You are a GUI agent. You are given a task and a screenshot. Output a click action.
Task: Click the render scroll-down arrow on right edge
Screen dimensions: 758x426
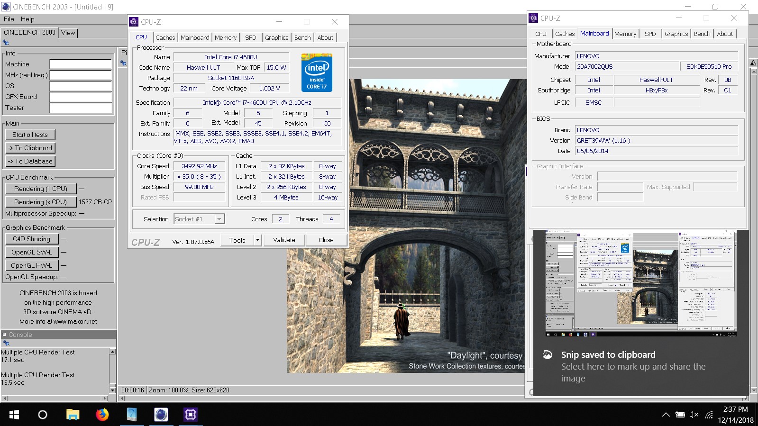(x=753, y=390)
